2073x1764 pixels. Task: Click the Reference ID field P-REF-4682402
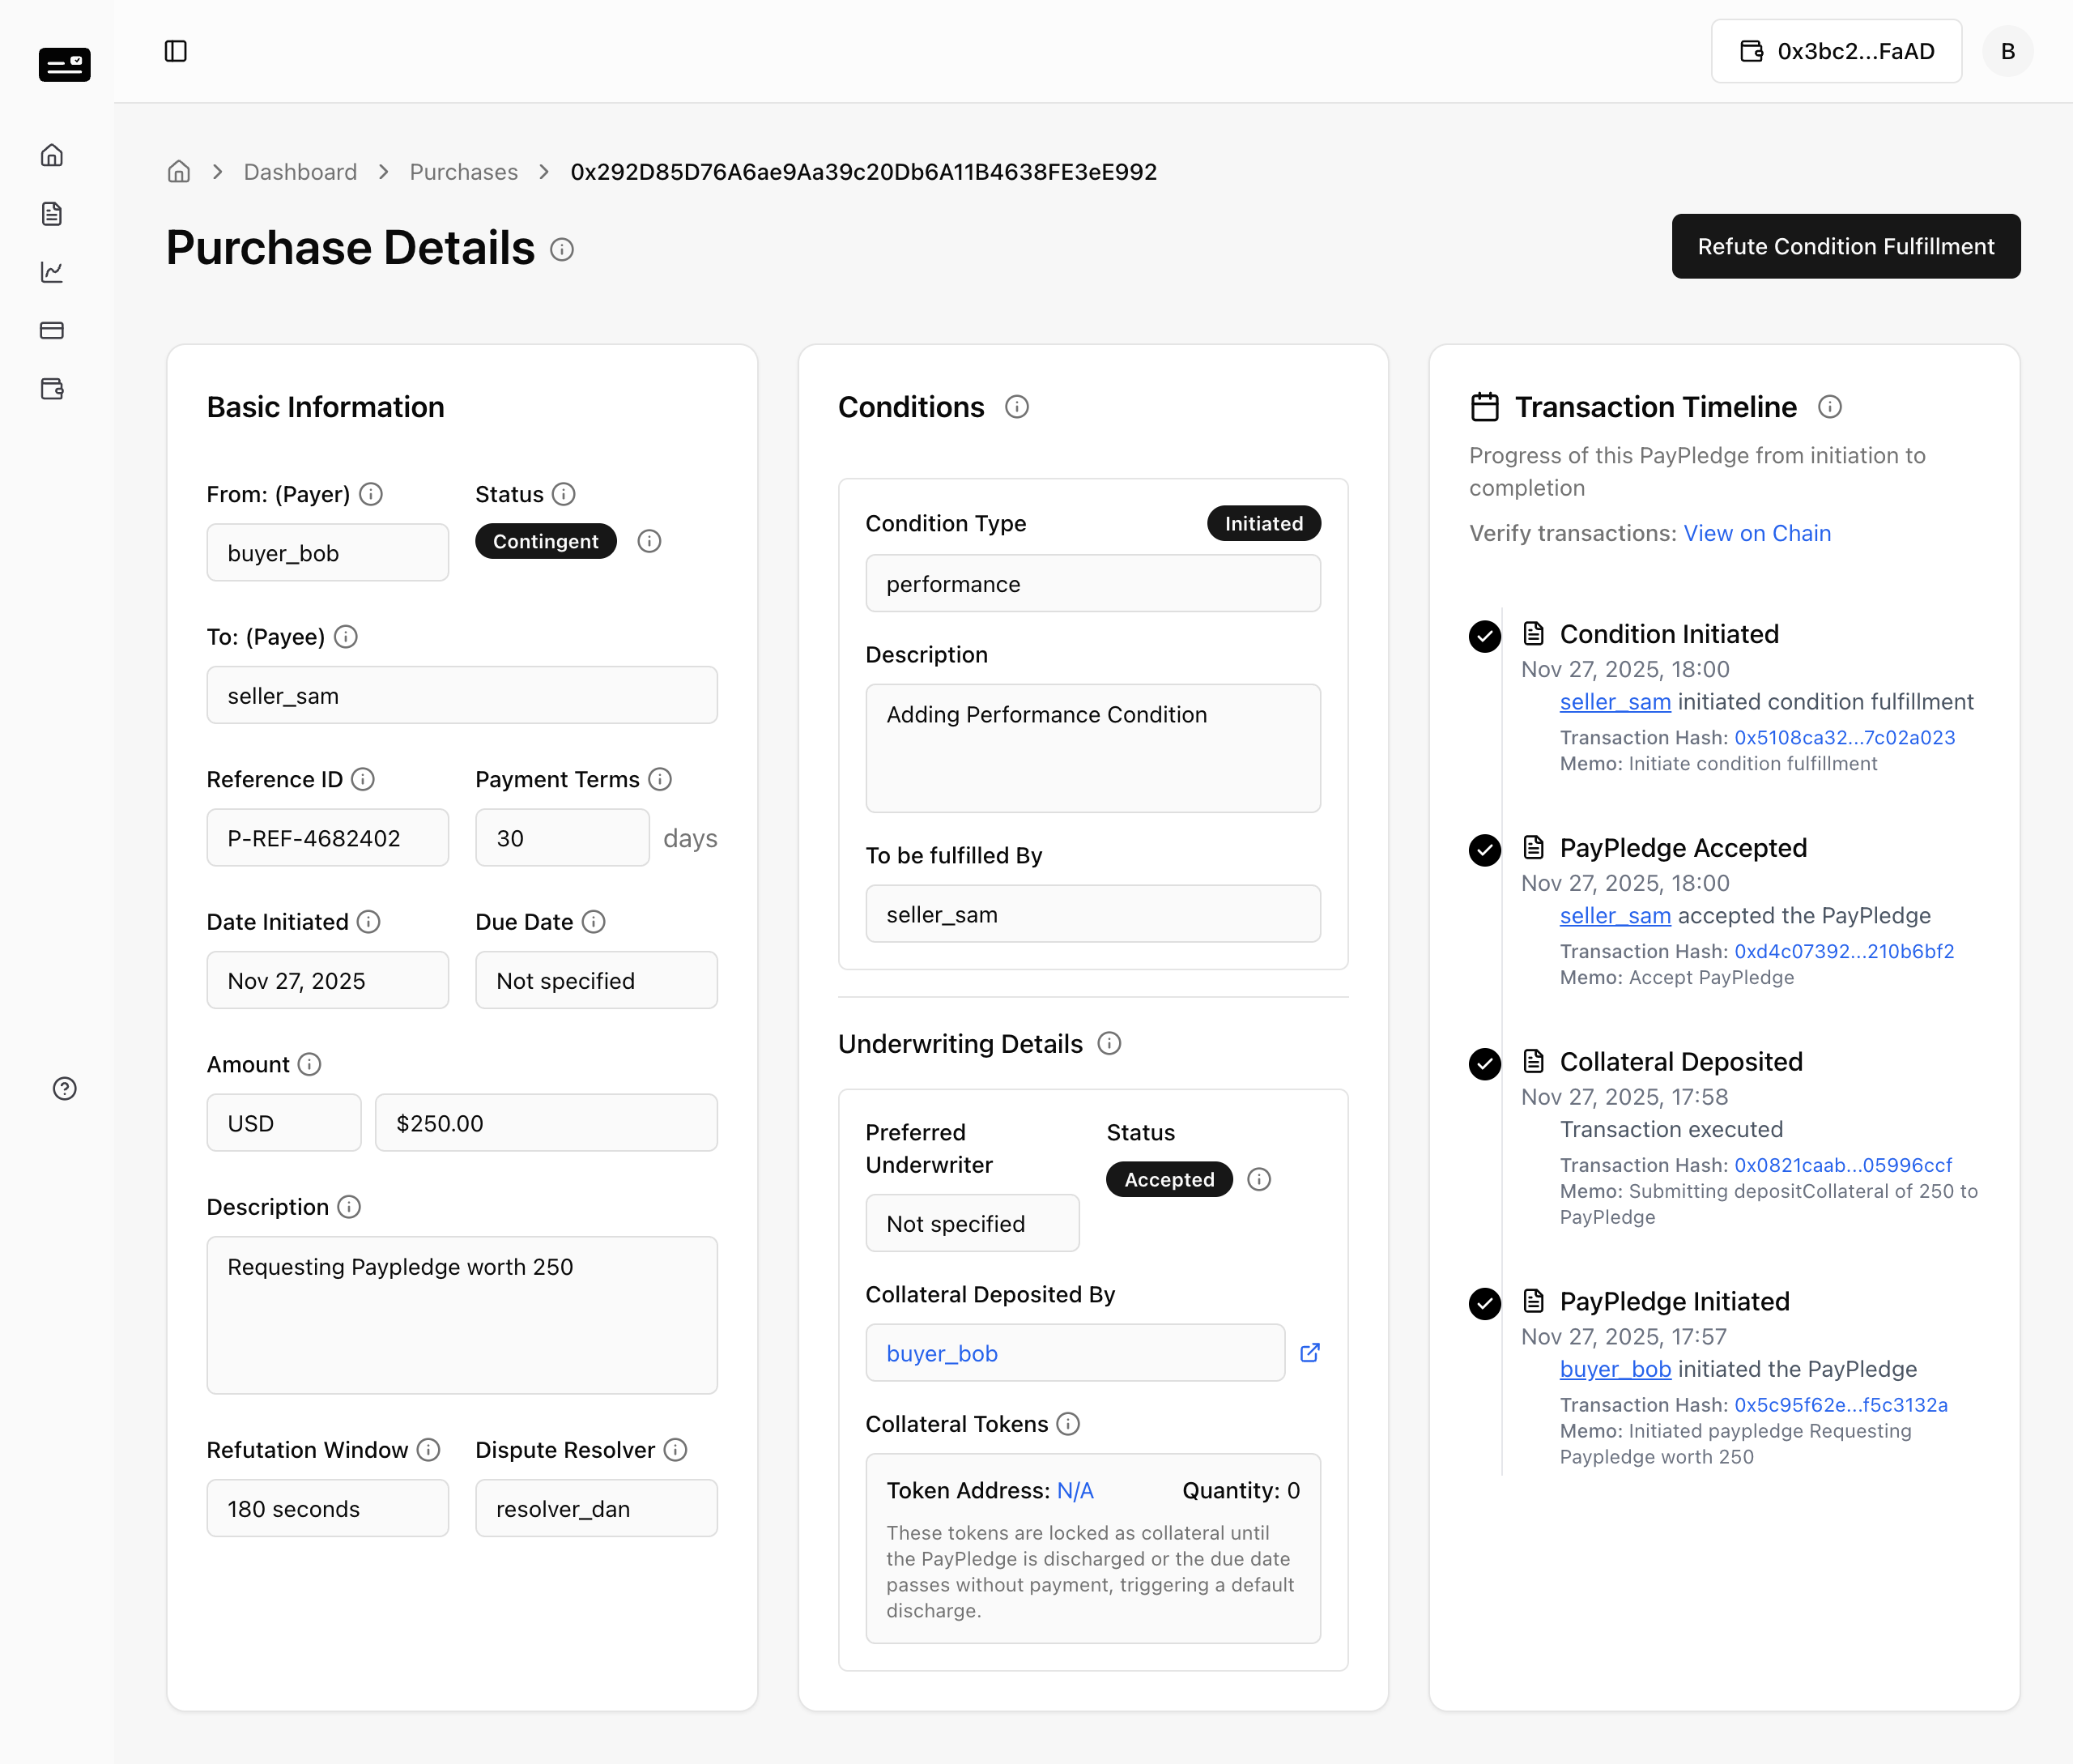328,838
